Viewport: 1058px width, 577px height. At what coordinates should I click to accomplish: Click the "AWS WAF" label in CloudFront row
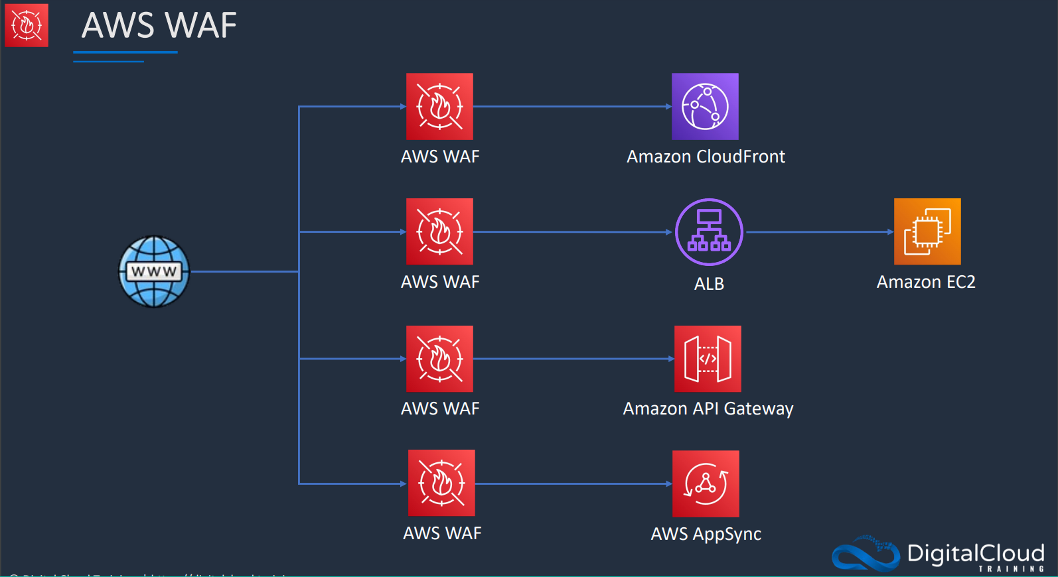[x=440, y=157]
